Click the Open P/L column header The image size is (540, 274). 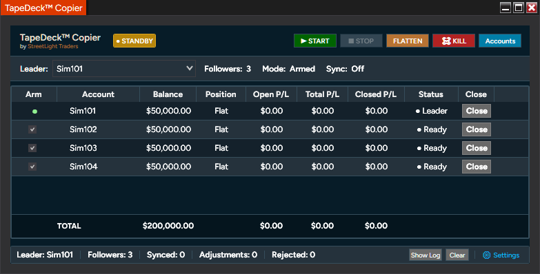271,94
